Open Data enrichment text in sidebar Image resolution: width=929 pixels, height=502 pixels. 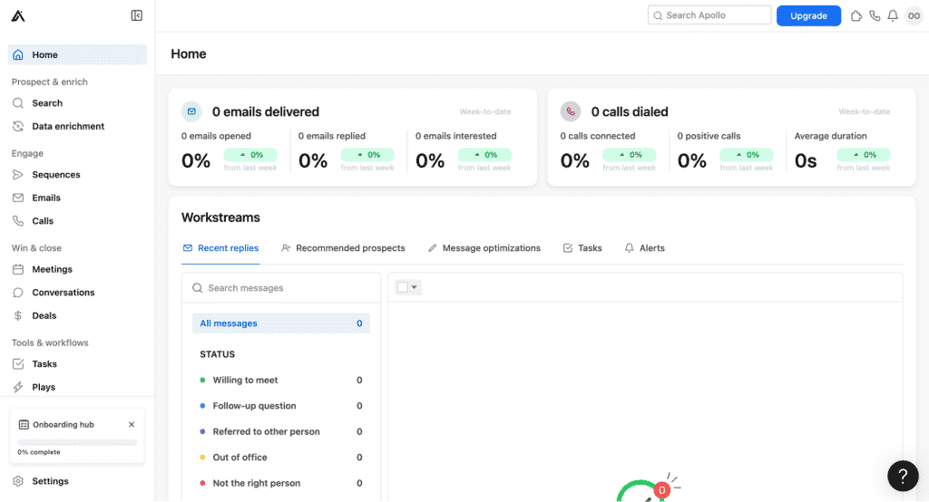tap(68, 126)
